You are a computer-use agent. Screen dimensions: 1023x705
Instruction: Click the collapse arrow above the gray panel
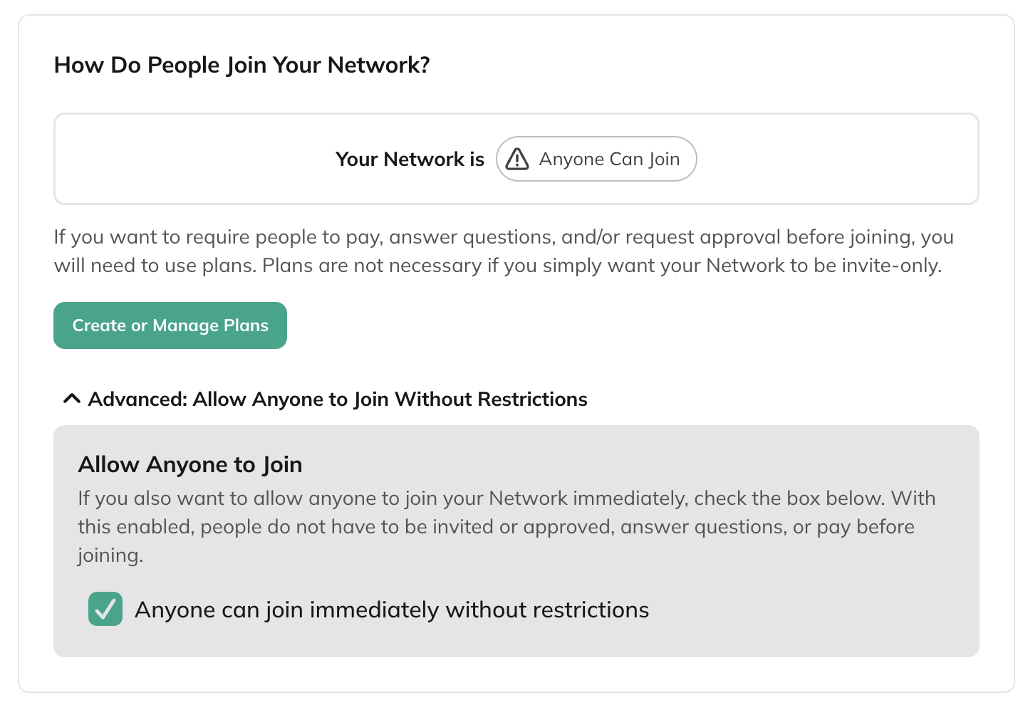click(x=71, y=398)
